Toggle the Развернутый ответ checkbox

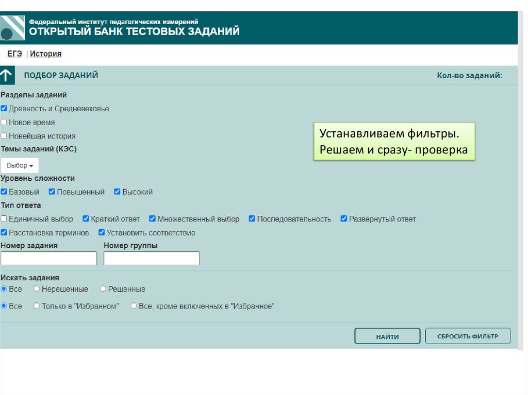pyautogui.click(x=344, y=219)
